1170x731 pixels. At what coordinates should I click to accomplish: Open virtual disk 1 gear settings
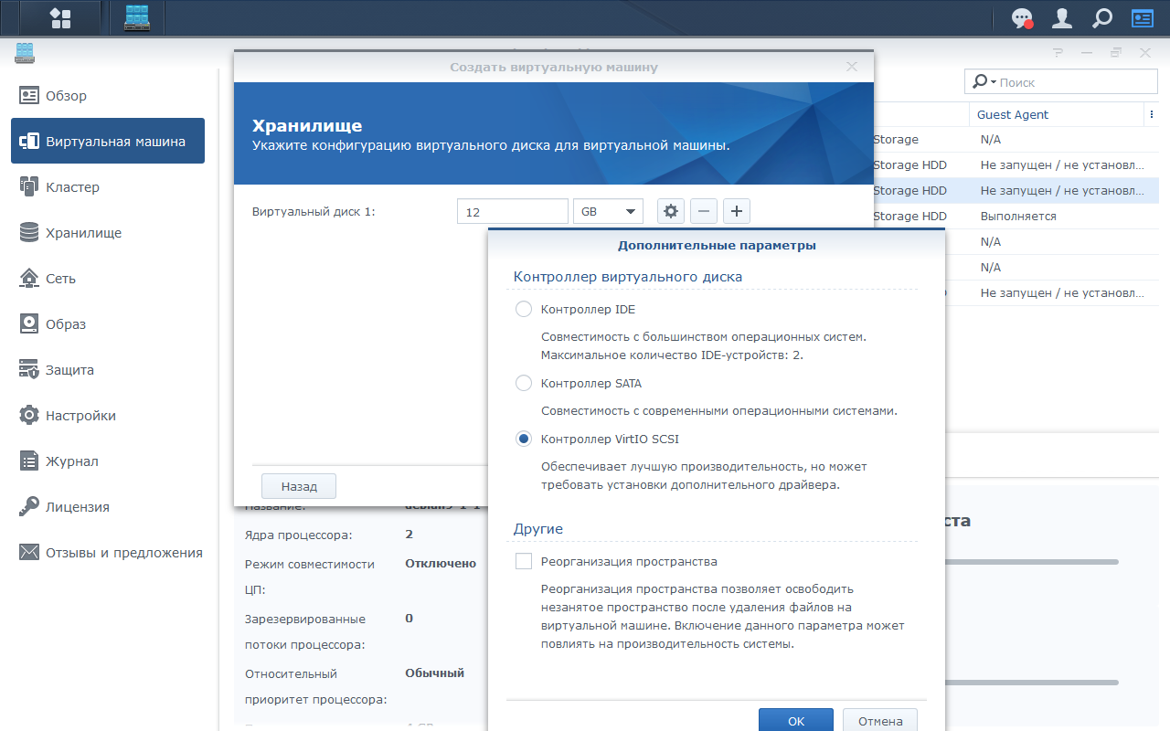[x=671, y=211]
